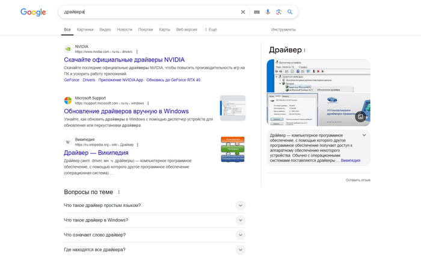
Task: Click the Google logo
Action: coord(33,12)
